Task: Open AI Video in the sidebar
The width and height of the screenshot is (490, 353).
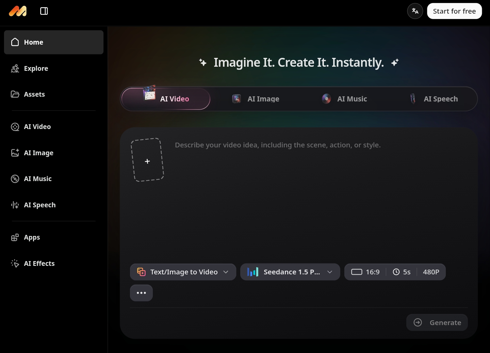Action: point(54,127)
